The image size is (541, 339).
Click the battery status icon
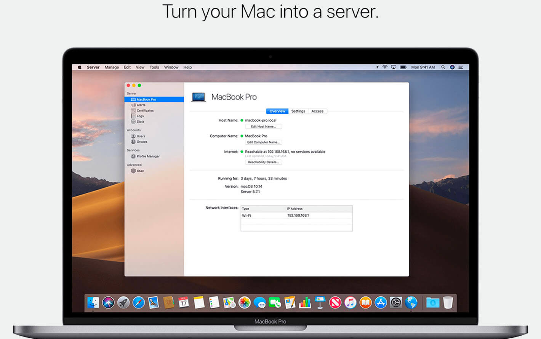[403, 67]
